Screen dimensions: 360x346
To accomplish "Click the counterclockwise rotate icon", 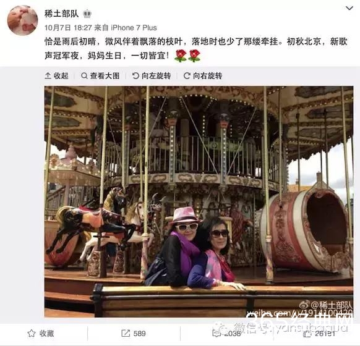I will coord(135,75).
